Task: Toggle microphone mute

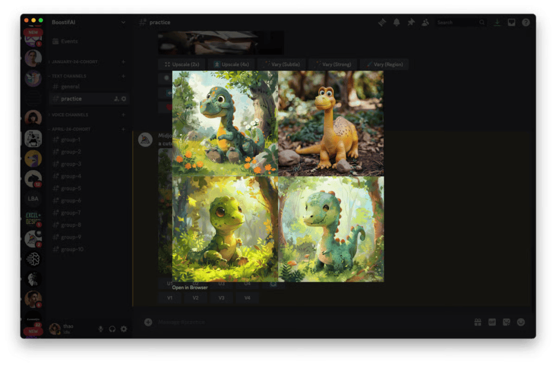Action: 100,329
